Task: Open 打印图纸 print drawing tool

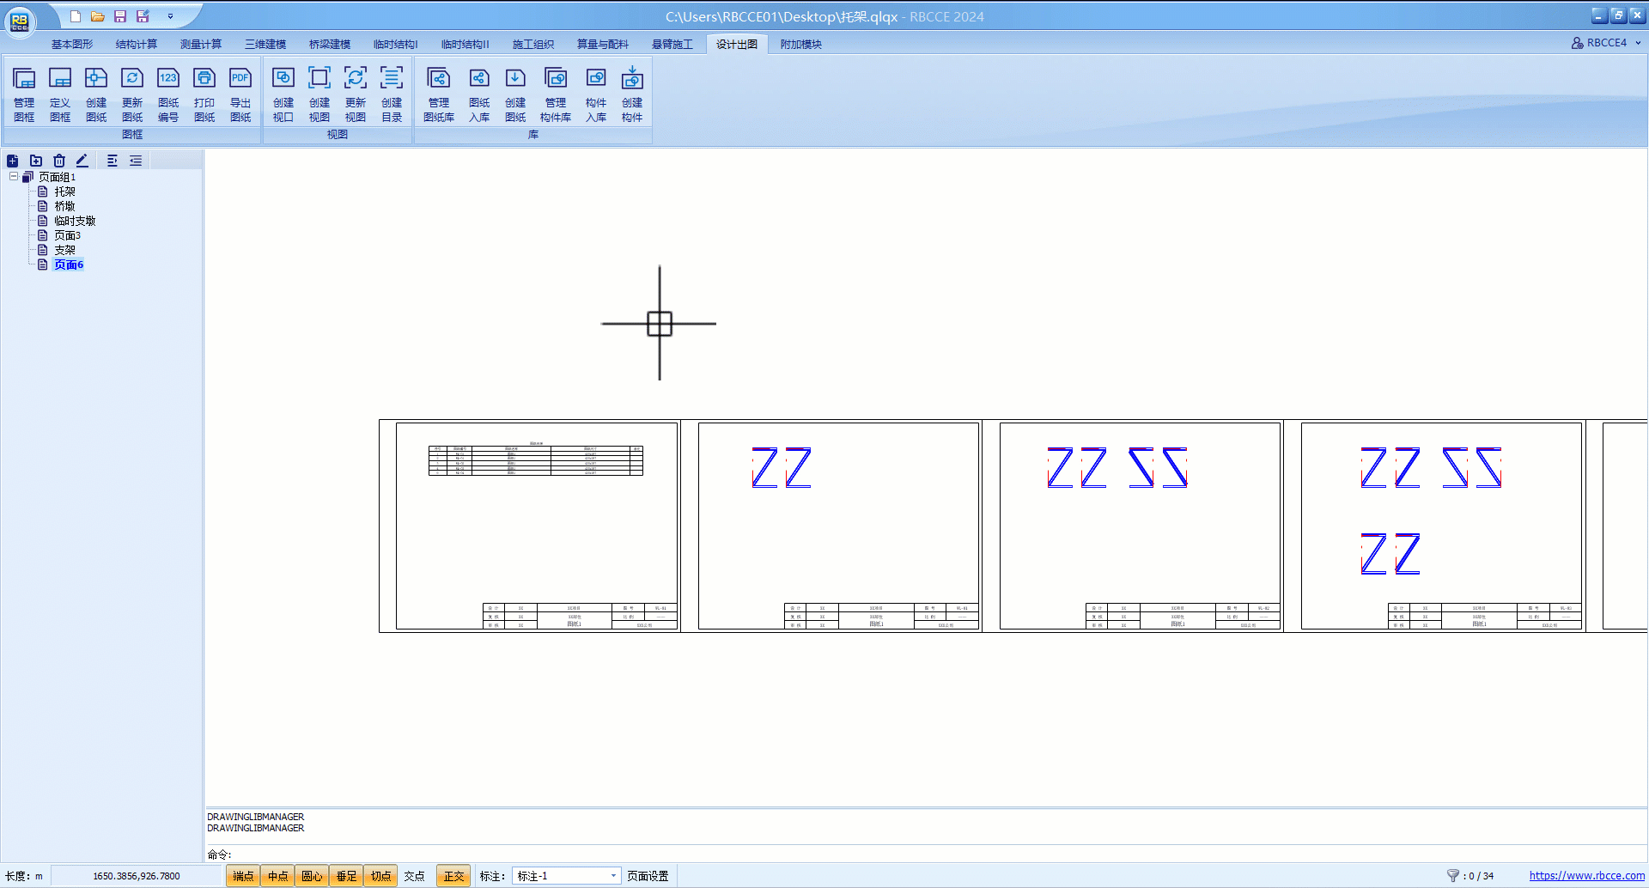Action: pos(204,94)
